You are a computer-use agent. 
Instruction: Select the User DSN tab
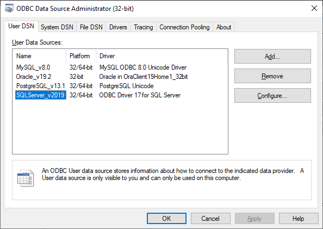pos(21,27)
